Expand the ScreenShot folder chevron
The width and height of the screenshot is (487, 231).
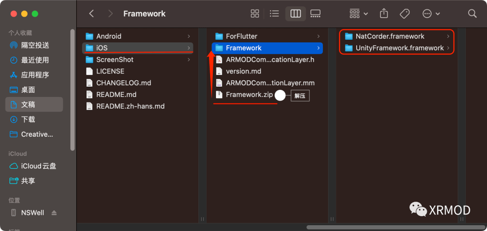(x=188, y=60)
